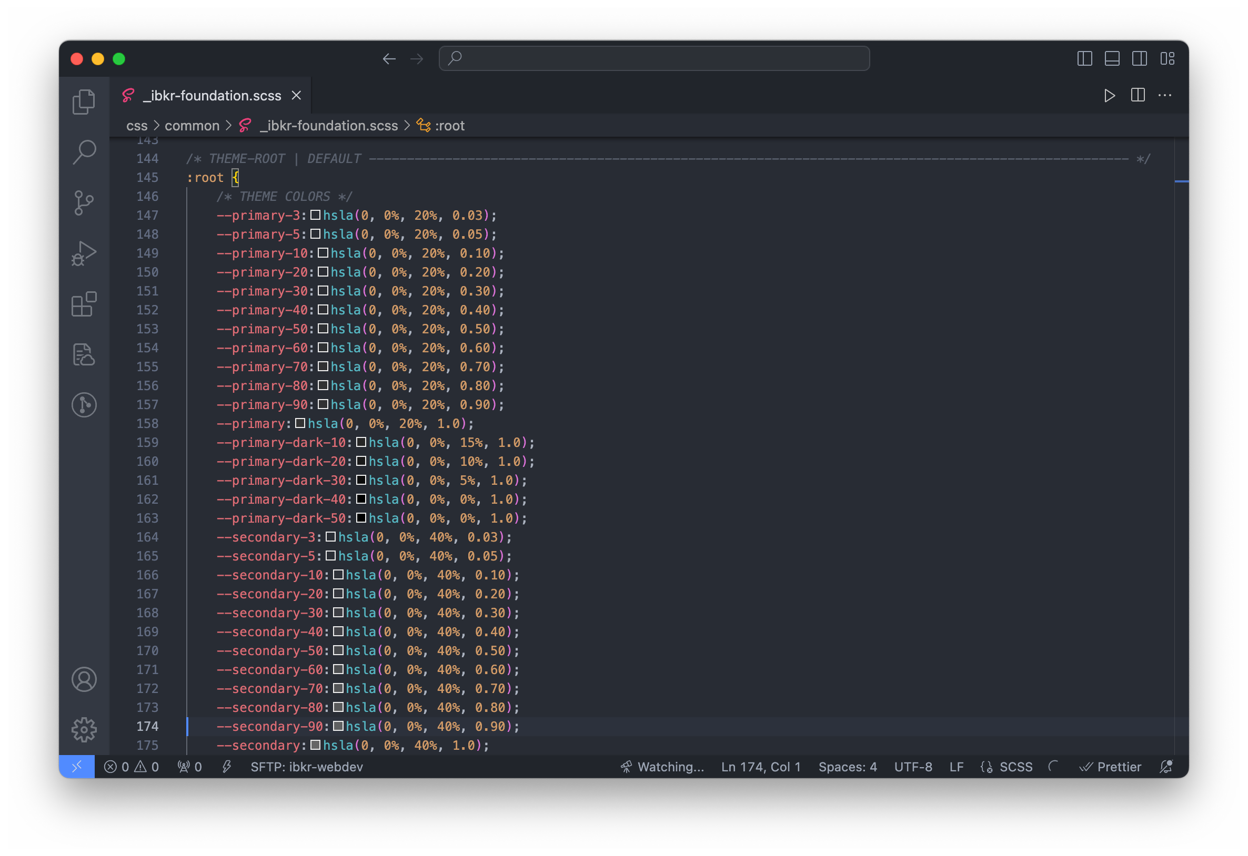Open color swatch for --secondary value

coord(315,745)
